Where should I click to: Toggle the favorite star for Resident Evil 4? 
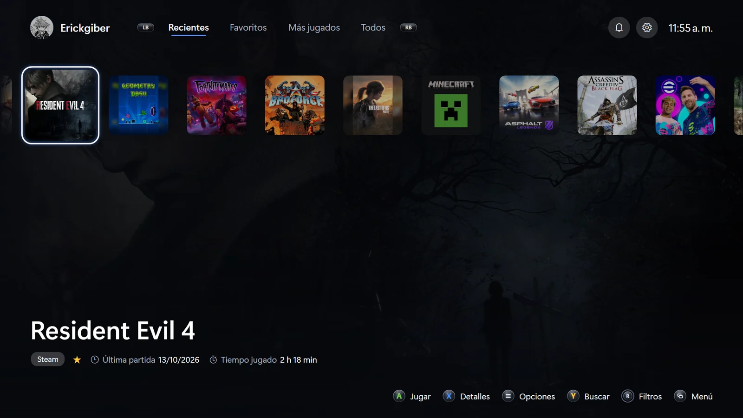click(77, 359)
